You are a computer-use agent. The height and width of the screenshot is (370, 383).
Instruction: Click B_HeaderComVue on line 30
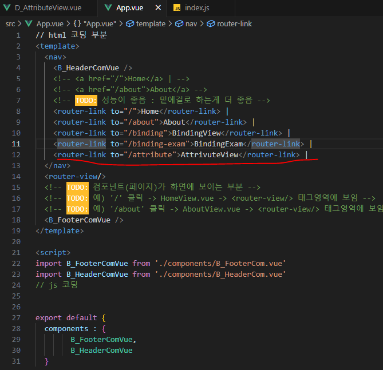[101, 351]
